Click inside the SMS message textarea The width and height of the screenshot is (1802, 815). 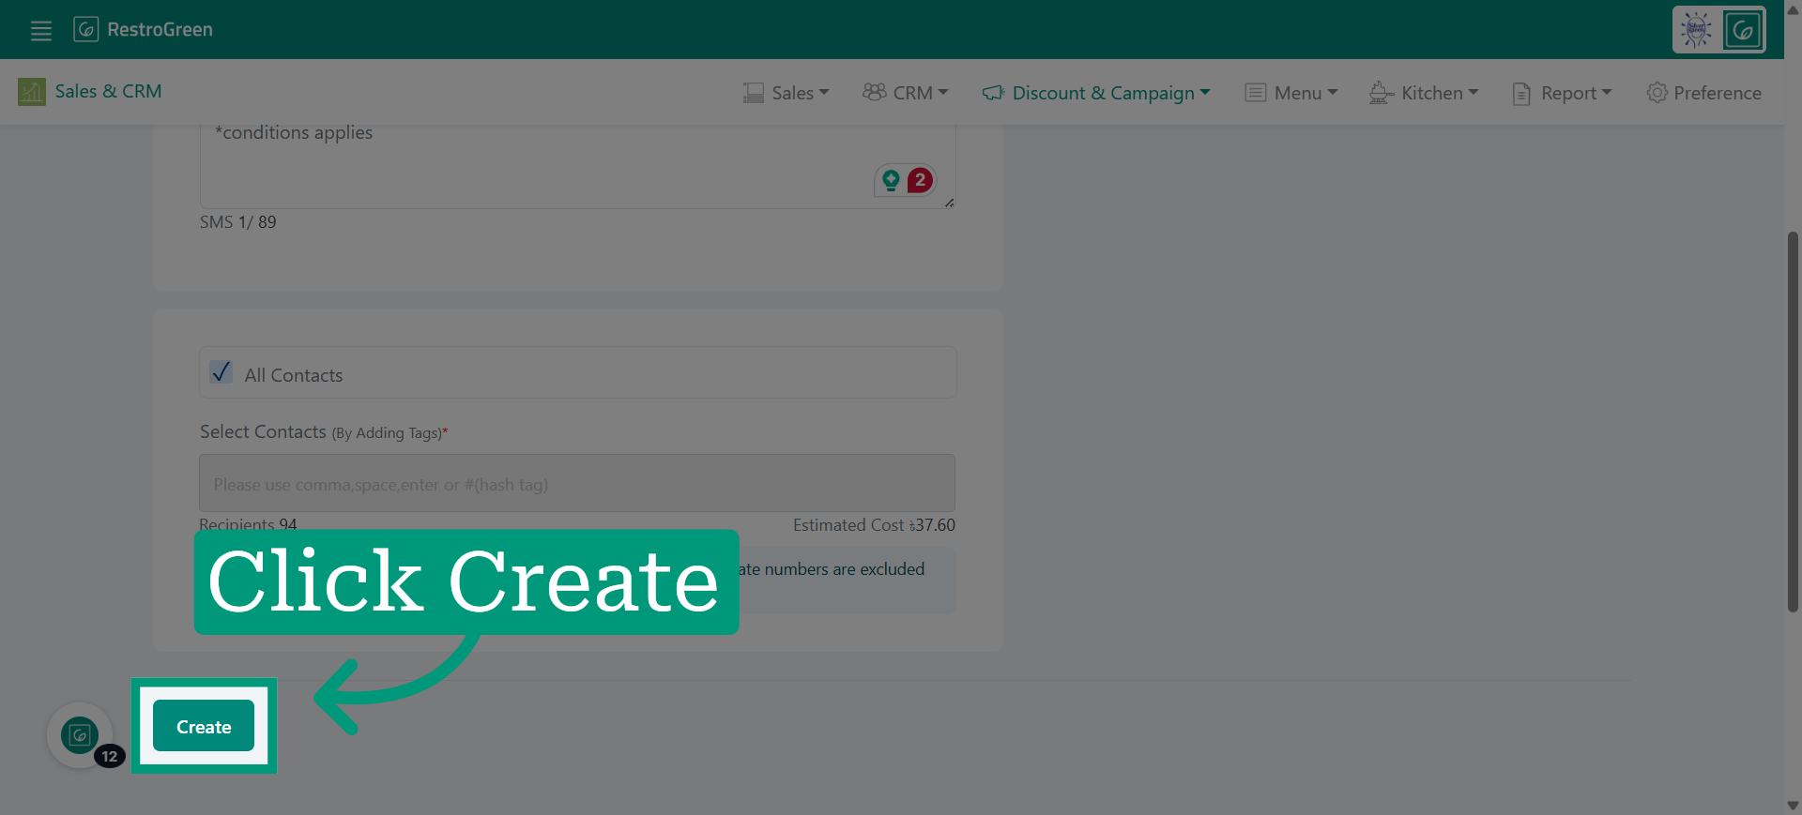point(577,165)
